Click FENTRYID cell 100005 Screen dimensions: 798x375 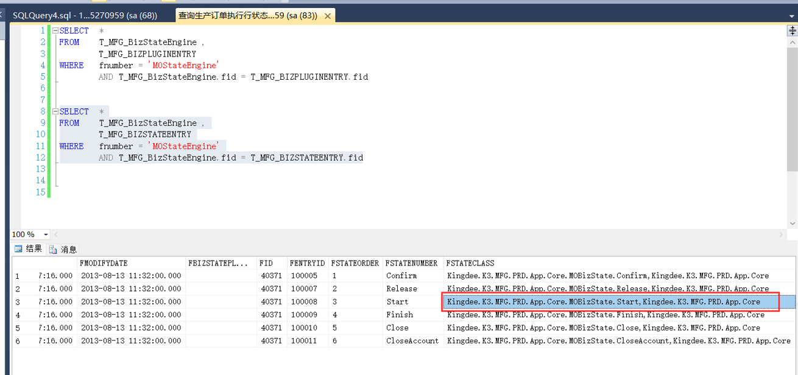(x=308, y=276)
